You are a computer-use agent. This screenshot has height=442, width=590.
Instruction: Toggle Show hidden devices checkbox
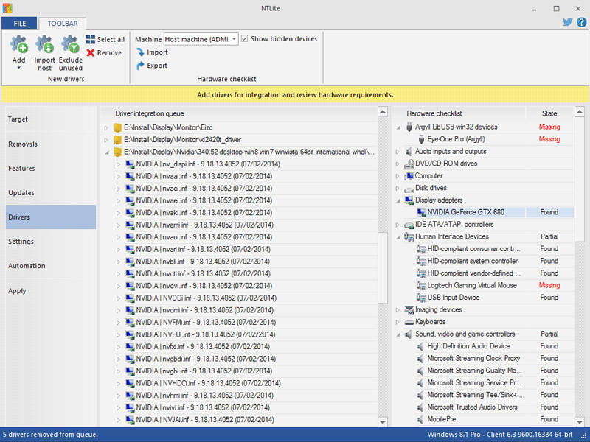point(245,39)
